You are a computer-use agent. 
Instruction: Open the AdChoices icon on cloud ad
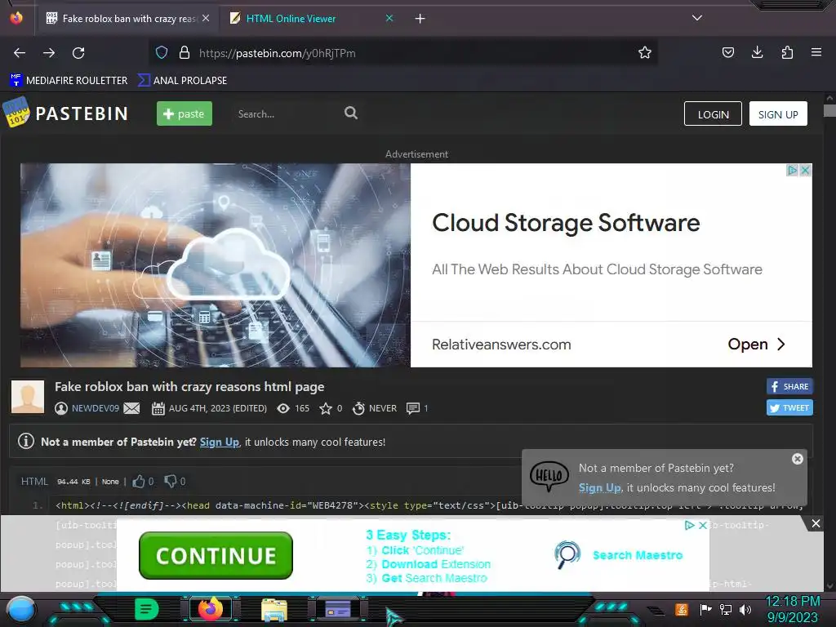pos(792,170)
